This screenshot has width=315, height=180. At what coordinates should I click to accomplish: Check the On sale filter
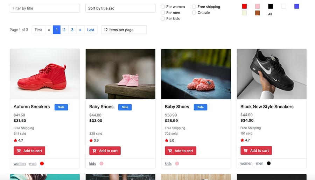[194, 13]
